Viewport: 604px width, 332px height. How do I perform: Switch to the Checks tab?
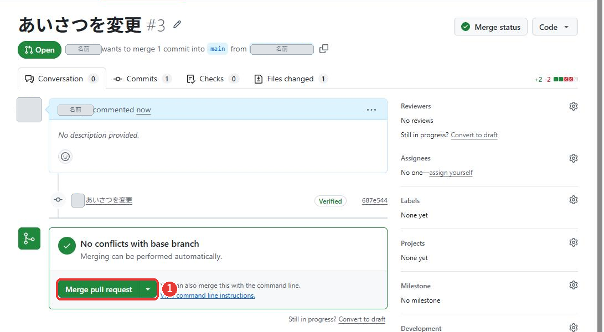pos(212,79)
